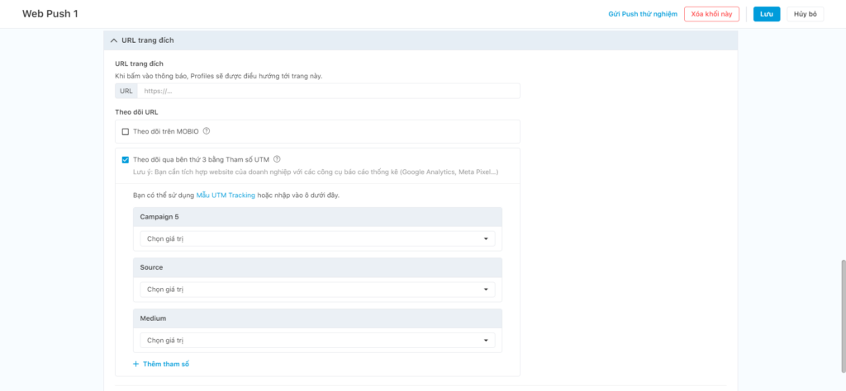Click the plus icon for Thêm tham số
Image resolution: width=846 pixels, height=391 pixels.
click(x=136, y=364)
